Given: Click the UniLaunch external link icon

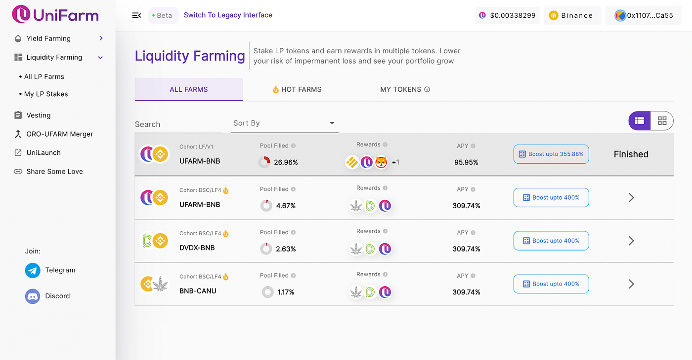Looking at the screenshot, I should (18, 152).
